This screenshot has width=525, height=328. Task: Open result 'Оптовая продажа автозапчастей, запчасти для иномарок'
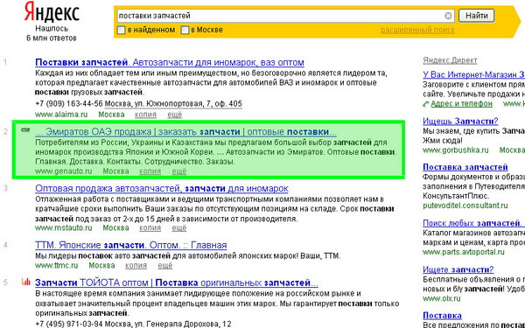point(162,189)
